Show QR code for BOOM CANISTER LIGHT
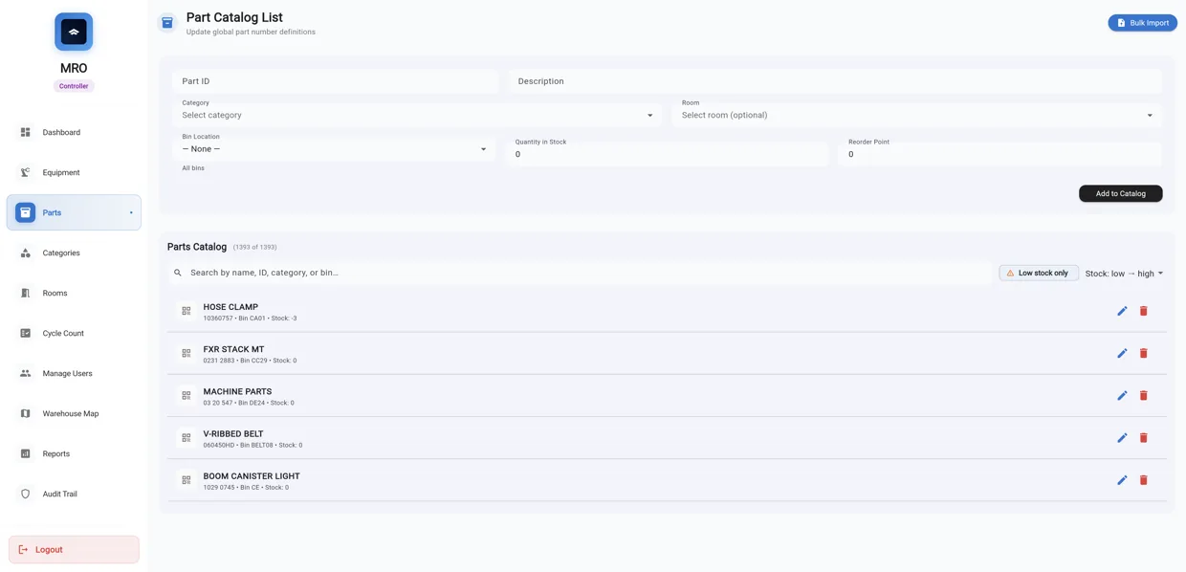The width and height of the screenshot is (1186, 572). point(187,479)
